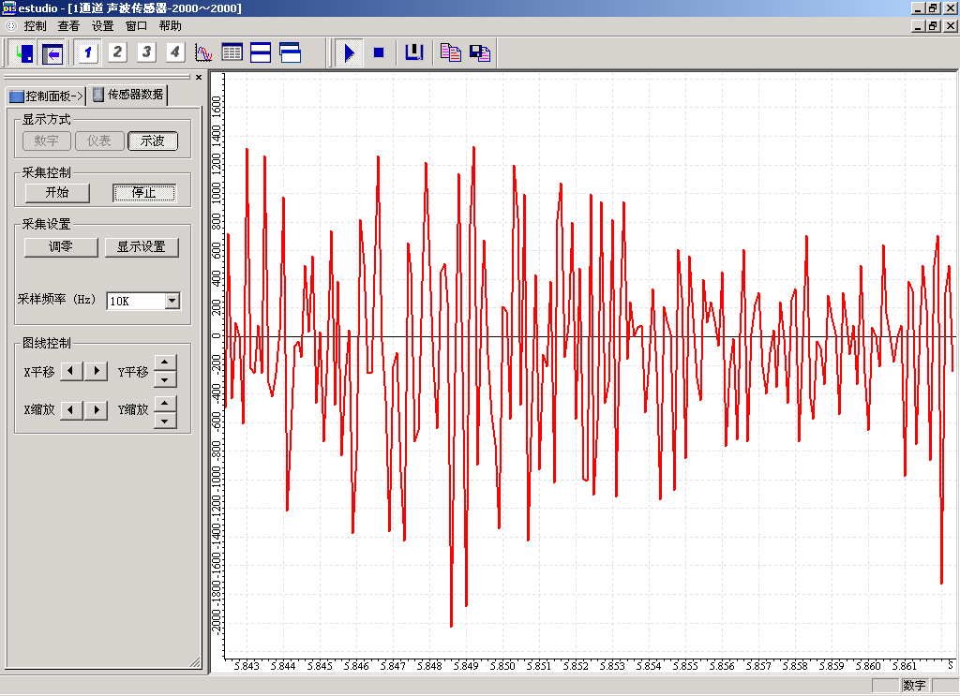Screen dimensions: 960x696
Task: Switch to the 控制面板 tab
Action: click(46, 96)
